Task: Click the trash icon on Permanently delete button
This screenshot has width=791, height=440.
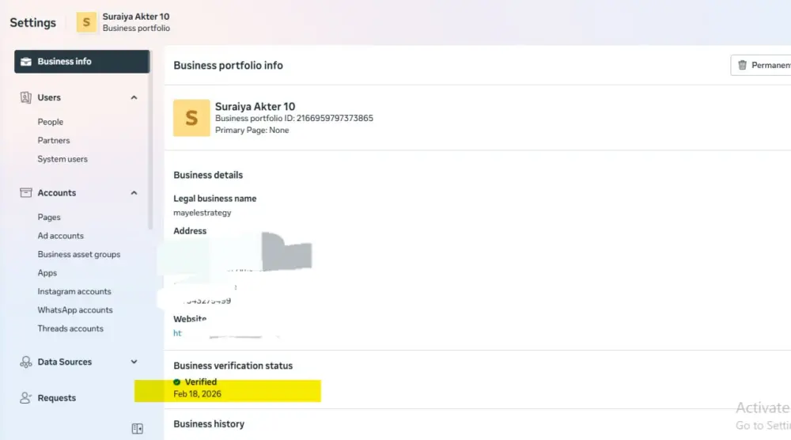Action: point(742,66)
